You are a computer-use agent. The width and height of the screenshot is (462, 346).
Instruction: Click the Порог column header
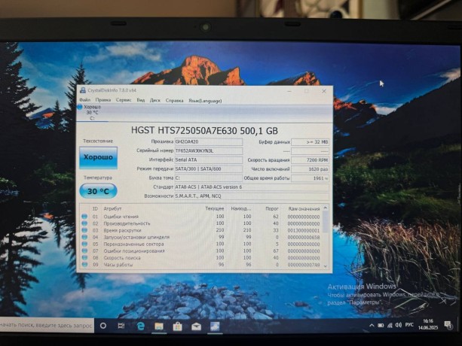(x=271, y=208)
